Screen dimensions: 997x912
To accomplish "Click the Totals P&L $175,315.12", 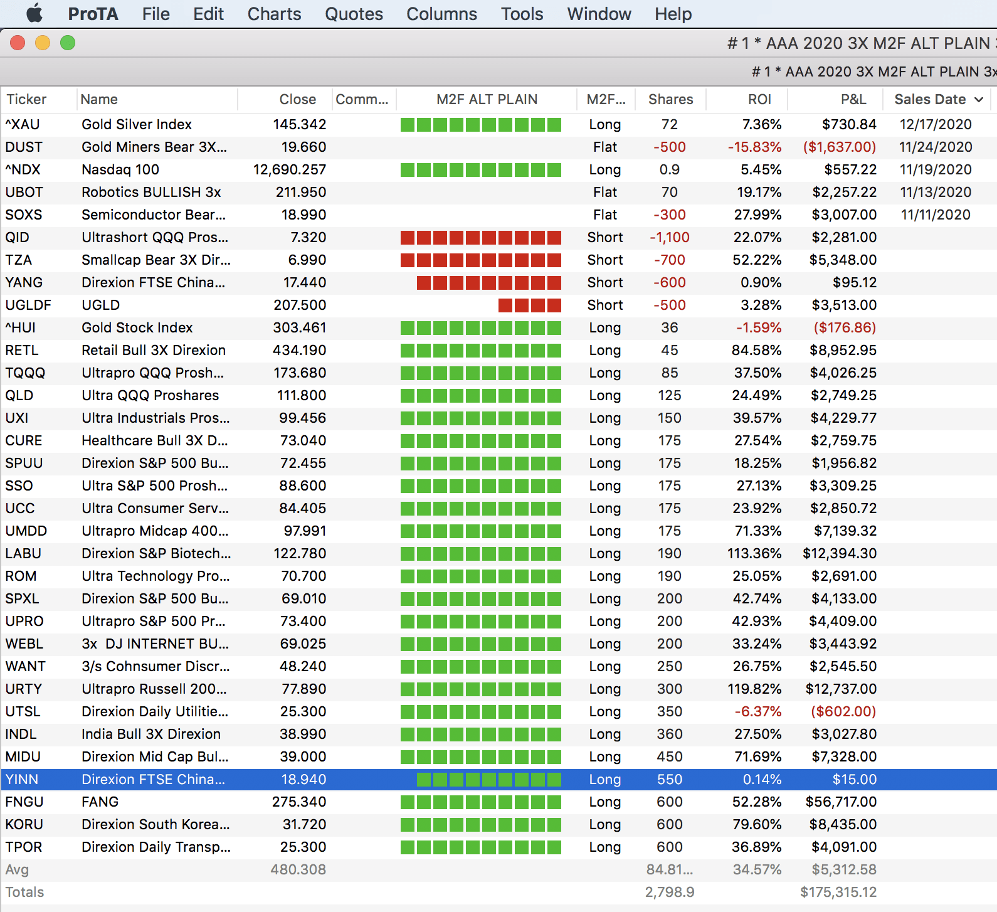I will pos(838,892).
